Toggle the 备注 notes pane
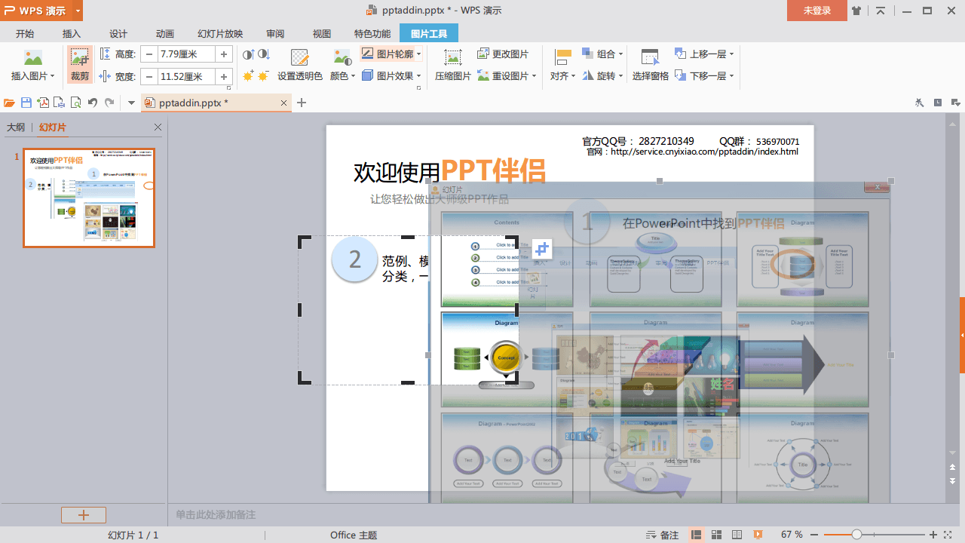965x543 pixels. (663, 535)
